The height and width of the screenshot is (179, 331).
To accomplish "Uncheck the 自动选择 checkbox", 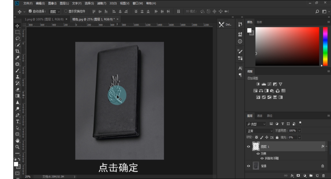I will point(30,11).
